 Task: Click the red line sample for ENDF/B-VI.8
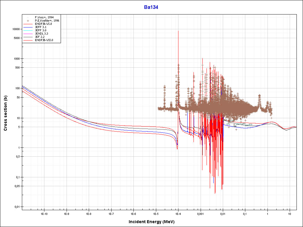(x=28, y=24)
